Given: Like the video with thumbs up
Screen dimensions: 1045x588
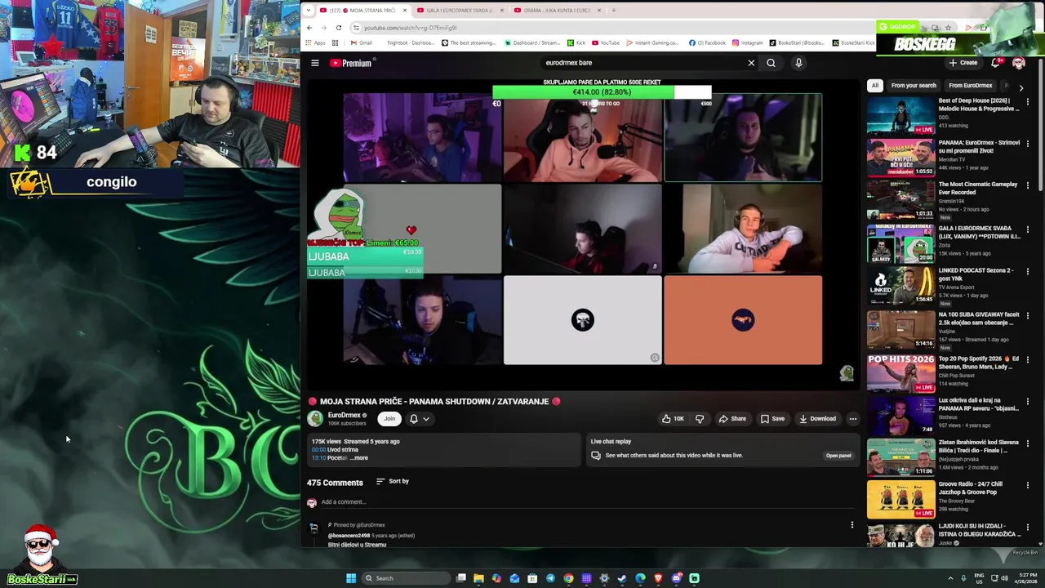Looking at the screenshot, I should [x=673, y=419].
